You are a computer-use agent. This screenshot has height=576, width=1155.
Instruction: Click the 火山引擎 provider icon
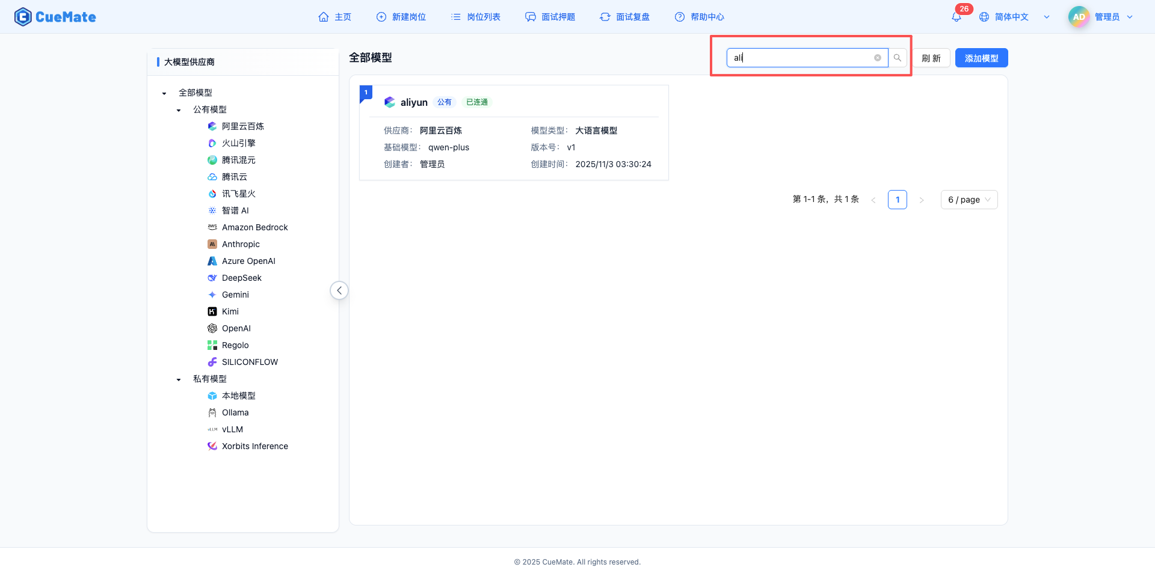212,143
